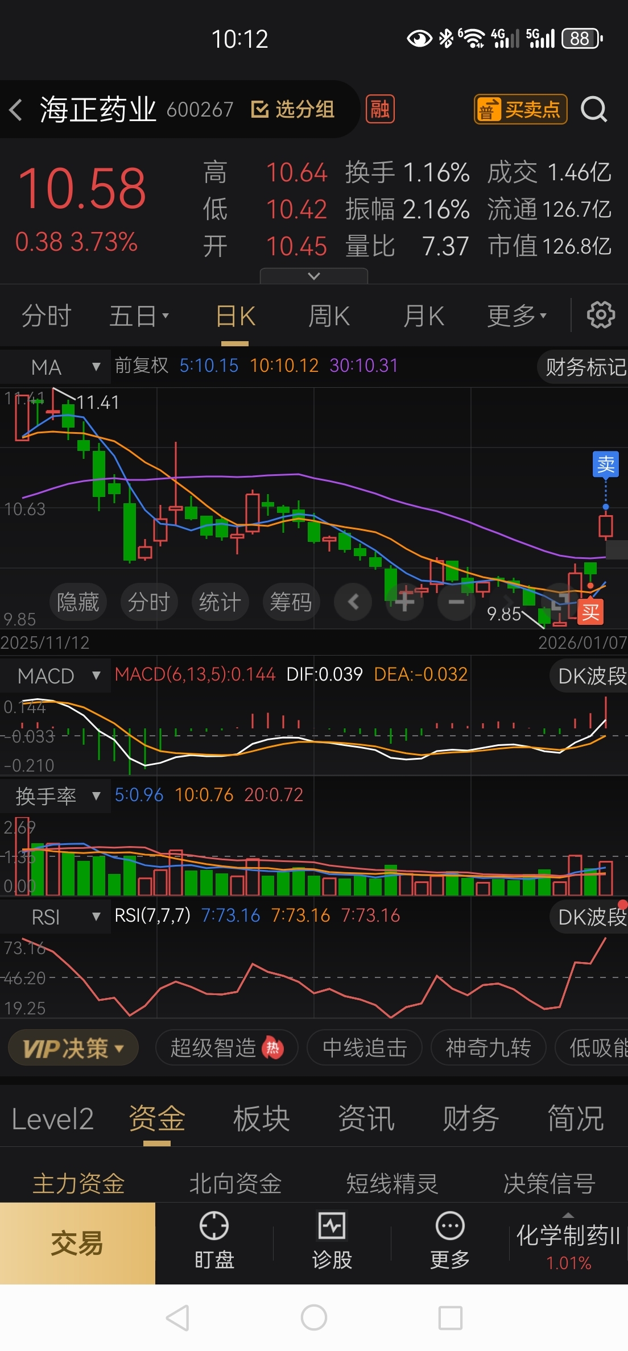Open the 买卖点 signal badge
The image size is (628, 1351).
520,109
